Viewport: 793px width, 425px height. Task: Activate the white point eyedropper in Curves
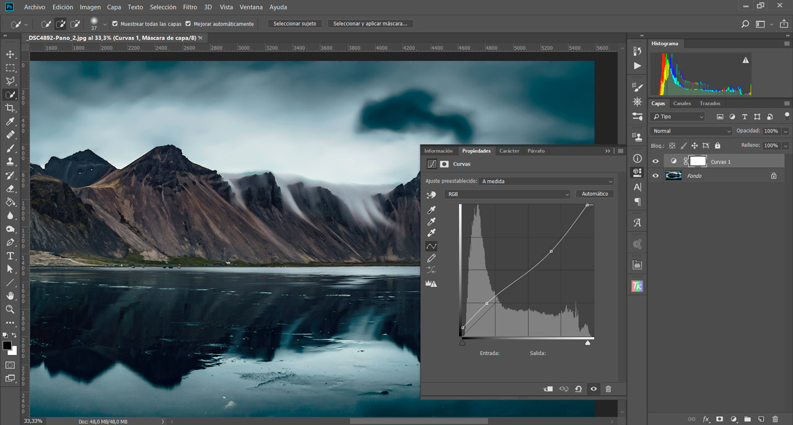(431, 231)
